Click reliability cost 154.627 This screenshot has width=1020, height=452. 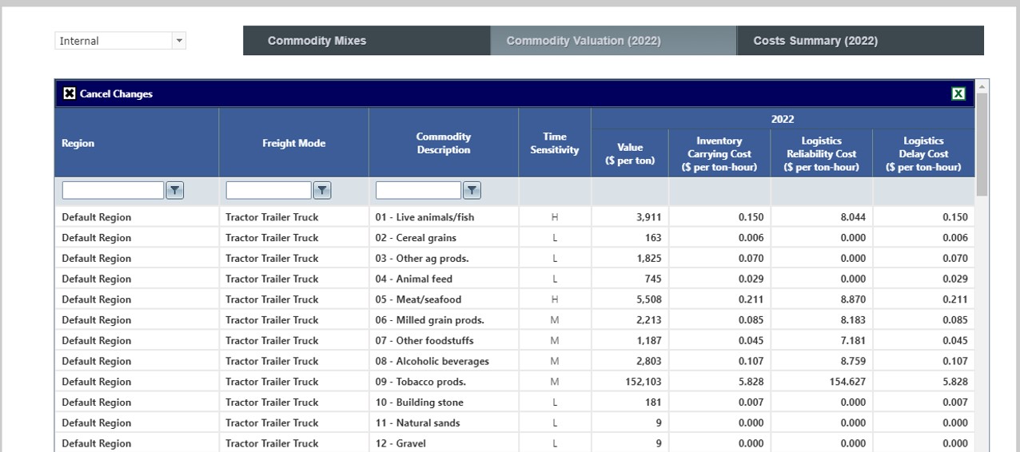847,382
